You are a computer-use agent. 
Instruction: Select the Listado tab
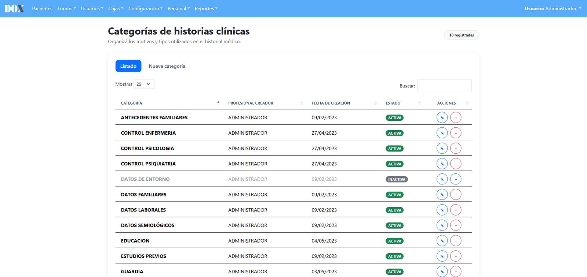pyautogui.click(x=128, y=66)
